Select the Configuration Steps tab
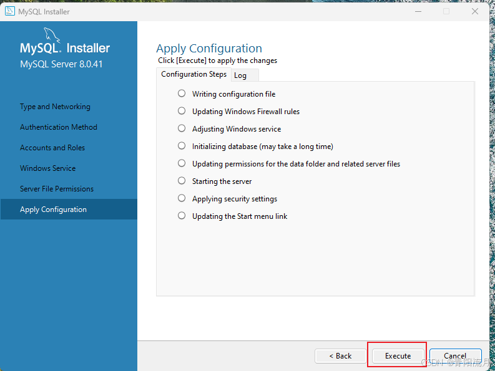495x371 pixels. (194, 74)
